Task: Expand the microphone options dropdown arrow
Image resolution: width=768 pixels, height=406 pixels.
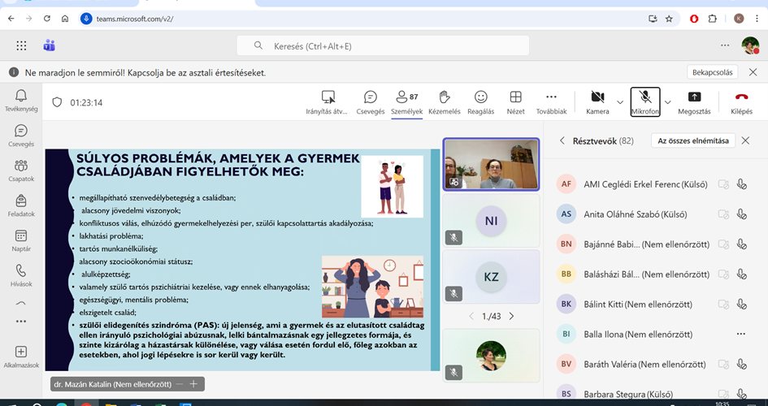Action: coord(668,102)
